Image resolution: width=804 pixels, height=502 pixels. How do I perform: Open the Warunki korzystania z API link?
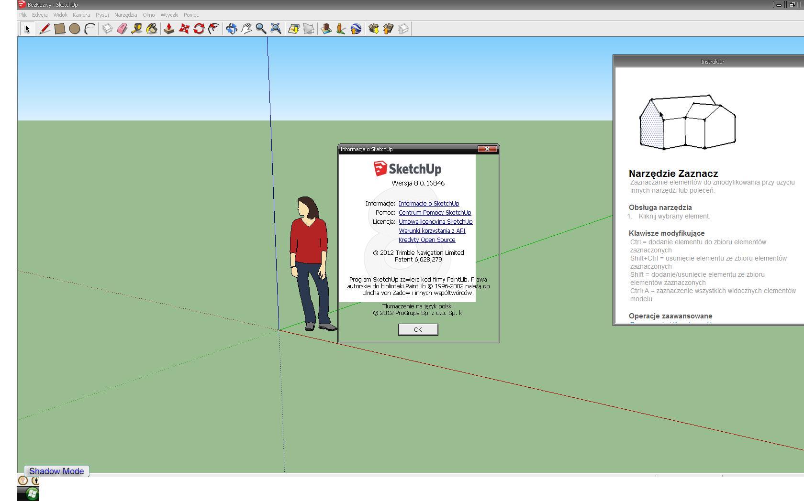tap(432, 231)
